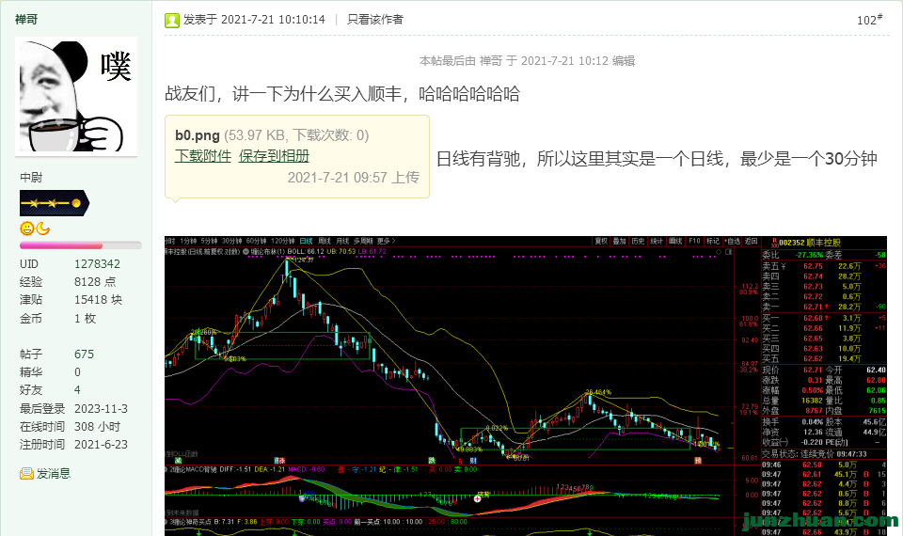Click the 标记 button in chart toolbar
Screen dimensions: 903x536
click(713, 242)
